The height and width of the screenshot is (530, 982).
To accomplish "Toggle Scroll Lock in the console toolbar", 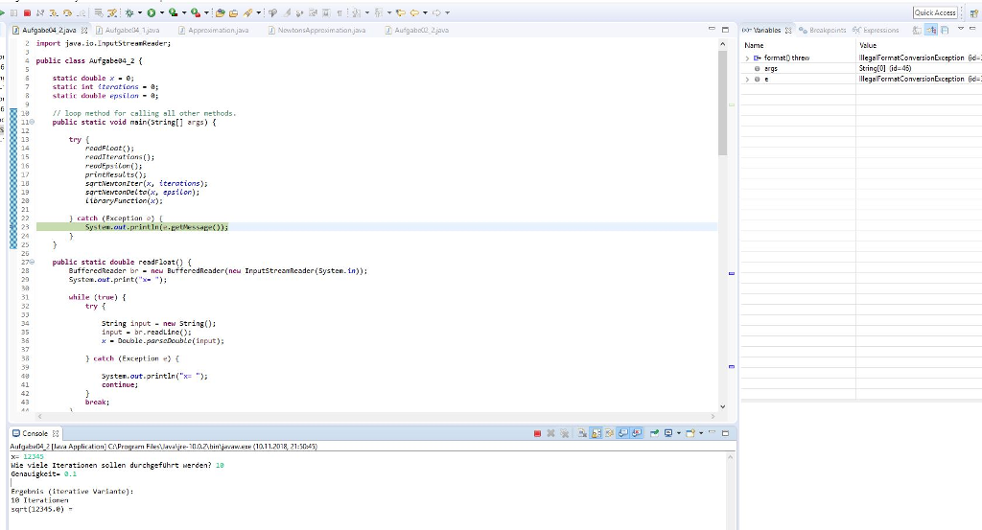I will (596, 433).
